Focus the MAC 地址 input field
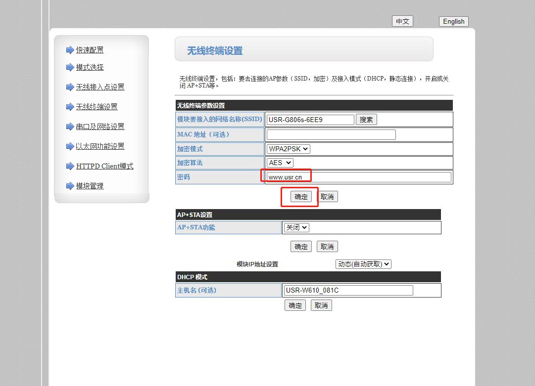 [x=331, y=134]
